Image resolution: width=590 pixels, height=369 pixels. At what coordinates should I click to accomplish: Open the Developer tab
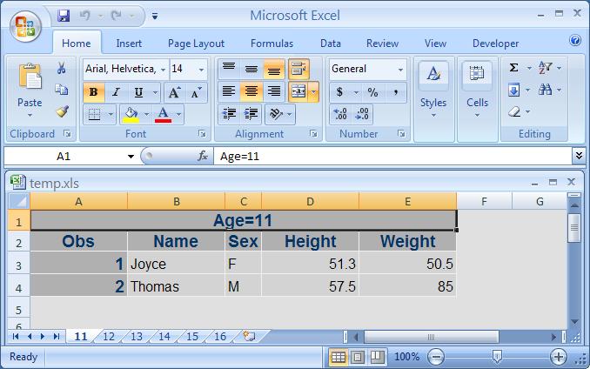495,44
